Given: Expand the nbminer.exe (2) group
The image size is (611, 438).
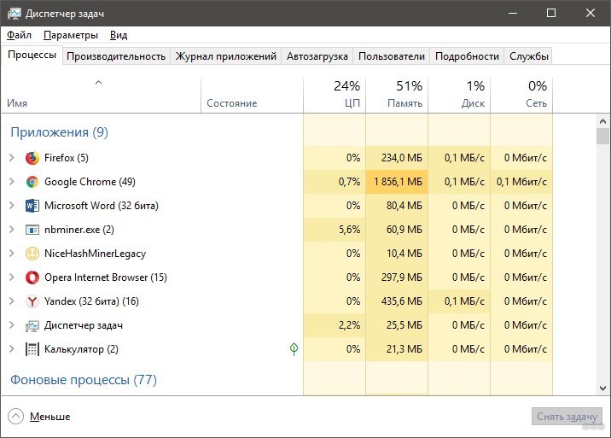Looking at the screenshot, I should tap(12, 230).
